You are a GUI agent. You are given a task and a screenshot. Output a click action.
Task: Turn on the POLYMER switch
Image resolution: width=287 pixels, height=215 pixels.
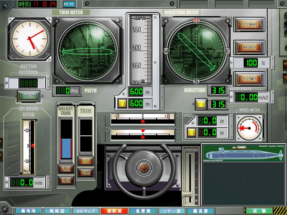pyautogui.click(x=249, y=78)
